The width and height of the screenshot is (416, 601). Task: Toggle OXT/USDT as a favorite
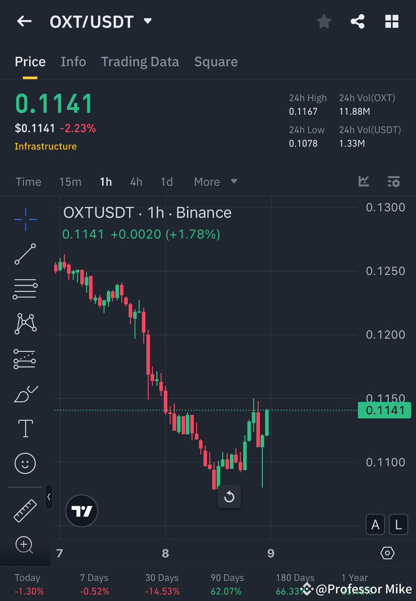pyautogui.click(x=324, y=21)
